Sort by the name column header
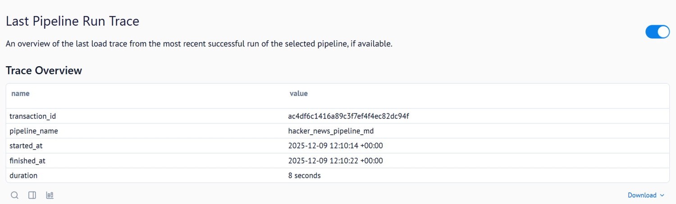 [20, 94]
